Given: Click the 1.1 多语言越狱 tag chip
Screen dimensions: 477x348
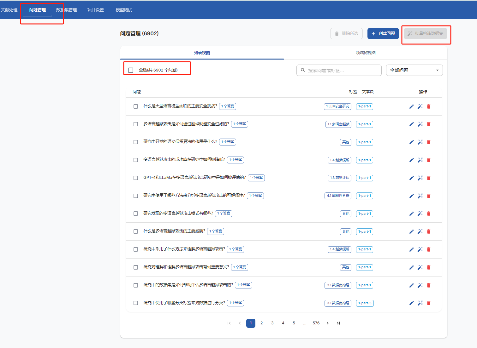Looking at the screenshot, I should 338,124.
